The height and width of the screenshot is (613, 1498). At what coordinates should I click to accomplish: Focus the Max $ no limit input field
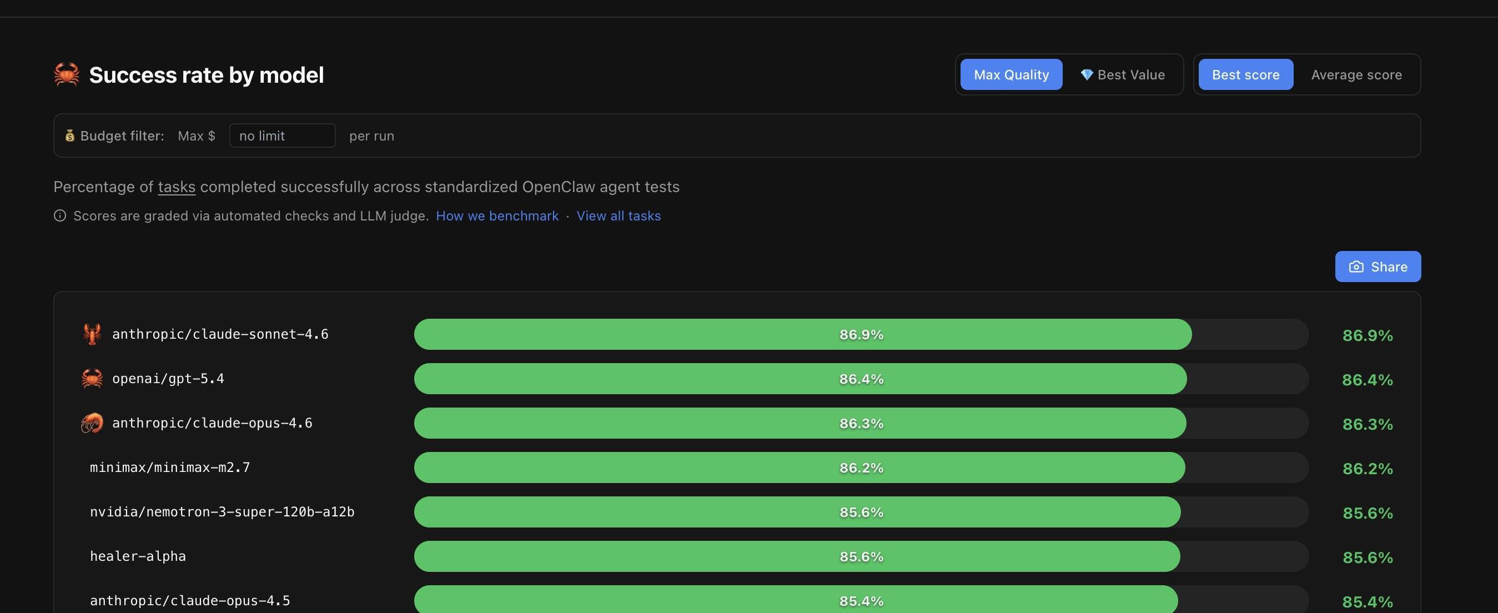[282, 135]
